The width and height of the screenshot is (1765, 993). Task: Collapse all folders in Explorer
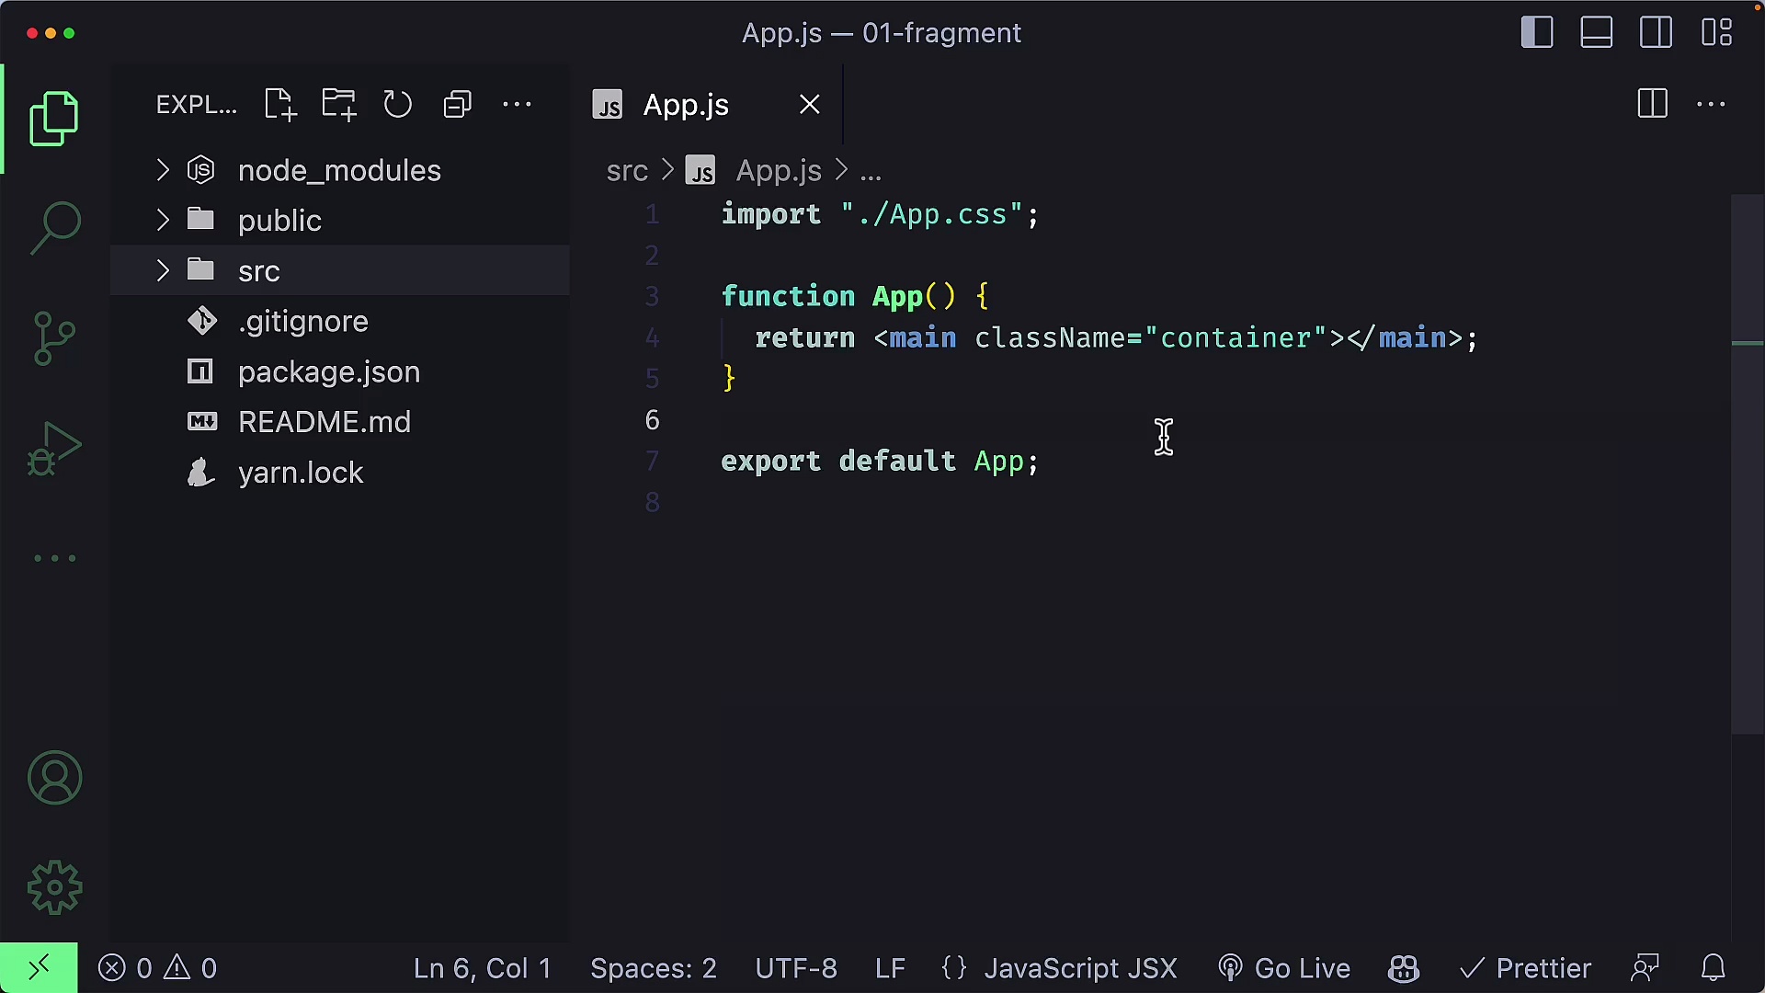[x=457, y=105]
